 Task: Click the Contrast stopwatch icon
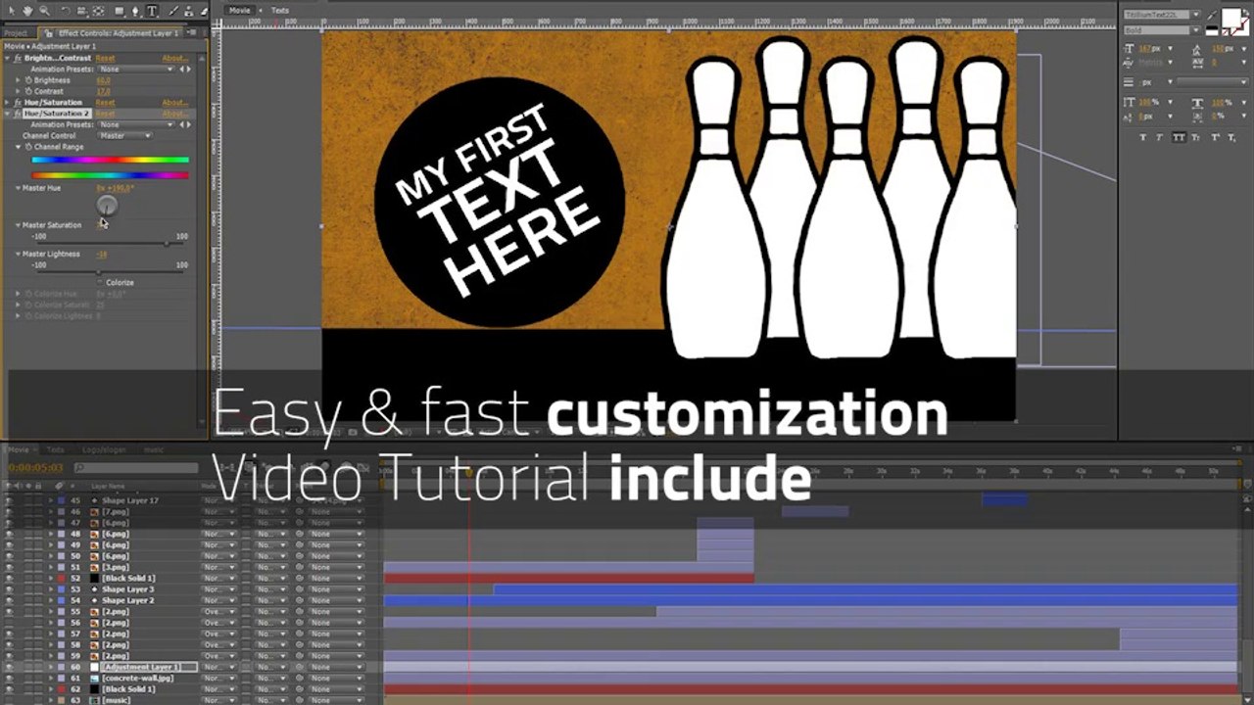28,91
